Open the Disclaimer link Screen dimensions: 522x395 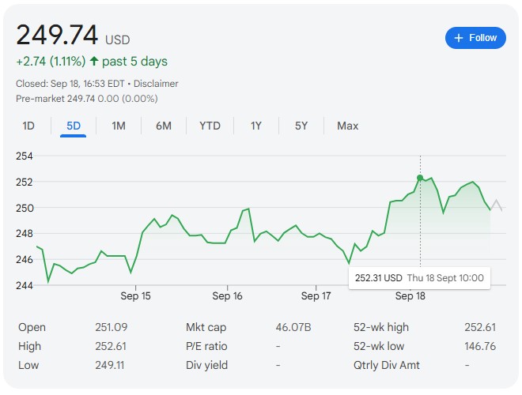pyautogui.click(x=157, y=84)
